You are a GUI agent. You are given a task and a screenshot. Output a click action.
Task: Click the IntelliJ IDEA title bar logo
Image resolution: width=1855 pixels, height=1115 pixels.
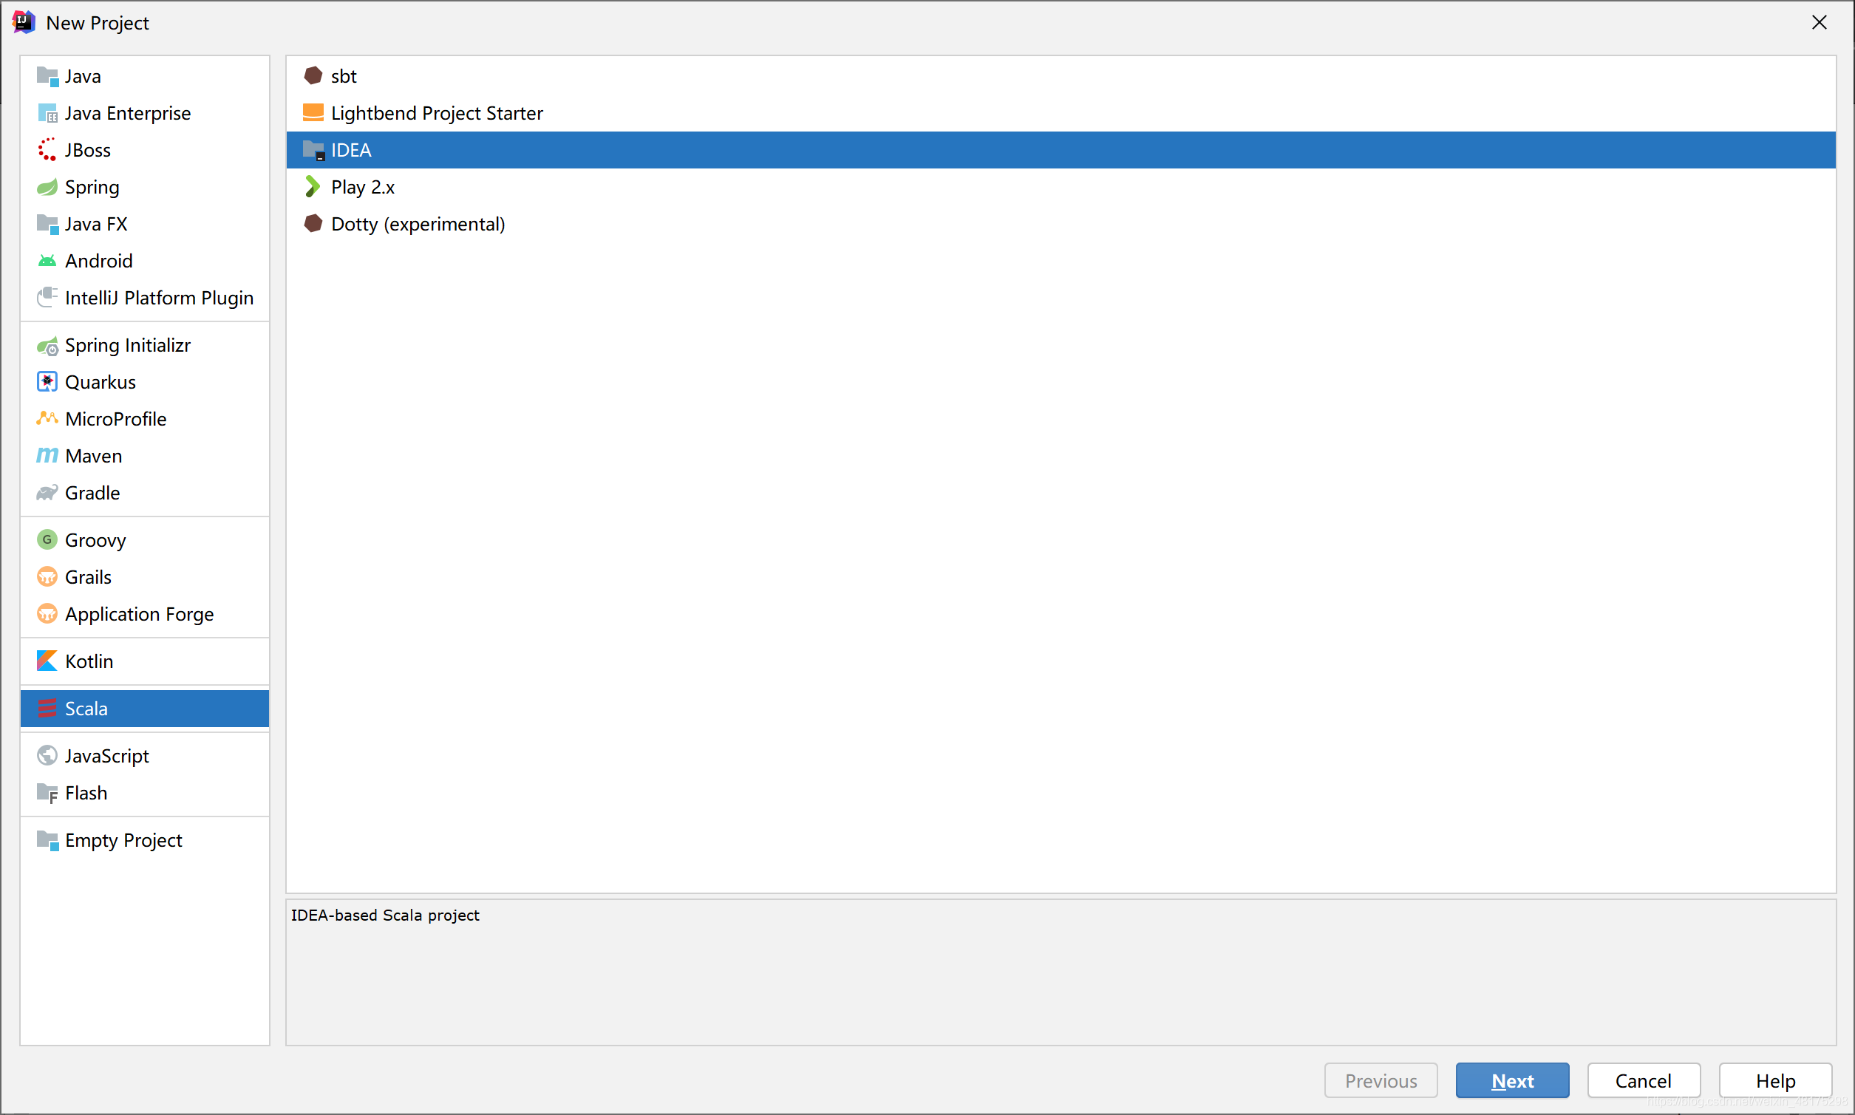click(24, 23)
